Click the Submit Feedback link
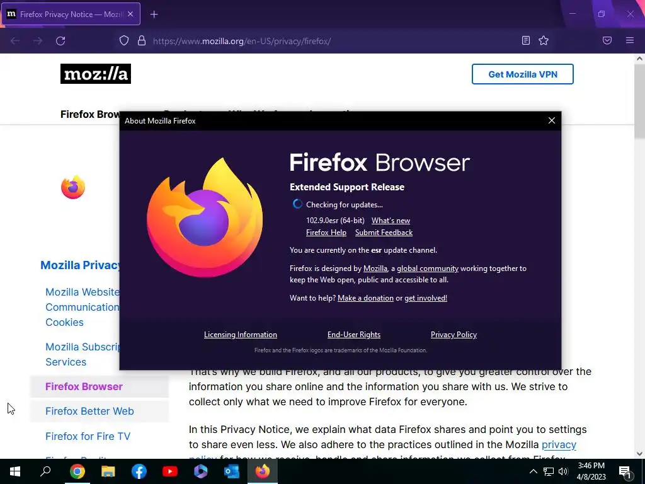The image size is (645, 484). click(384, 233)
